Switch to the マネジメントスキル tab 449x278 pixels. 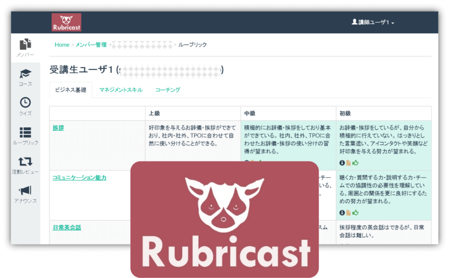121,90
